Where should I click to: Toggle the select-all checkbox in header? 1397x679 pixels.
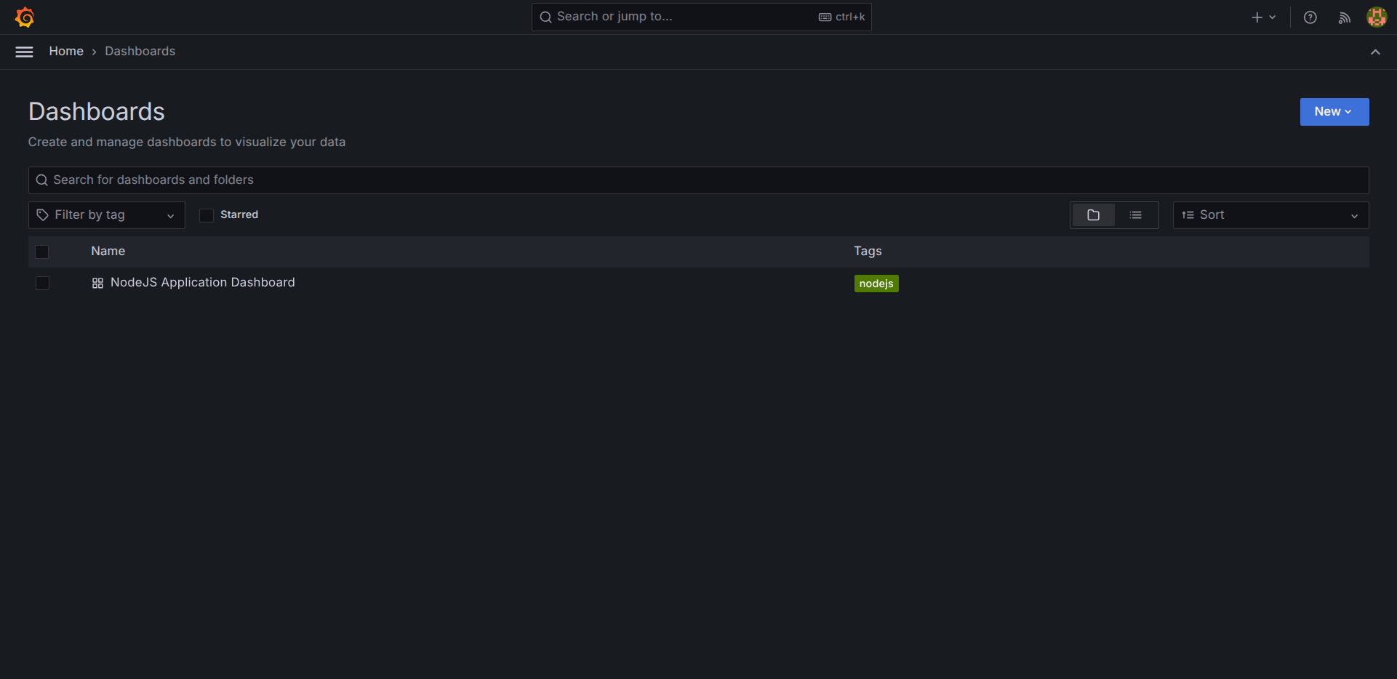click(42, 252)
